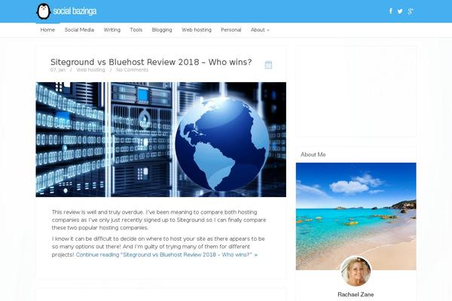Open the Twitter icon in the header

[400, 11]
